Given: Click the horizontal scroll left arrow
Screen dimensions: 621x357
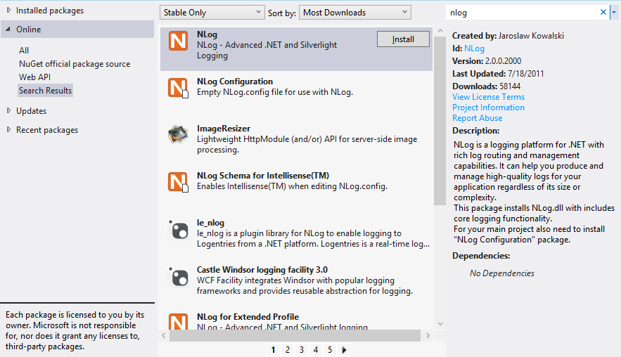Looking at the screenshot, I should (164, 336).
